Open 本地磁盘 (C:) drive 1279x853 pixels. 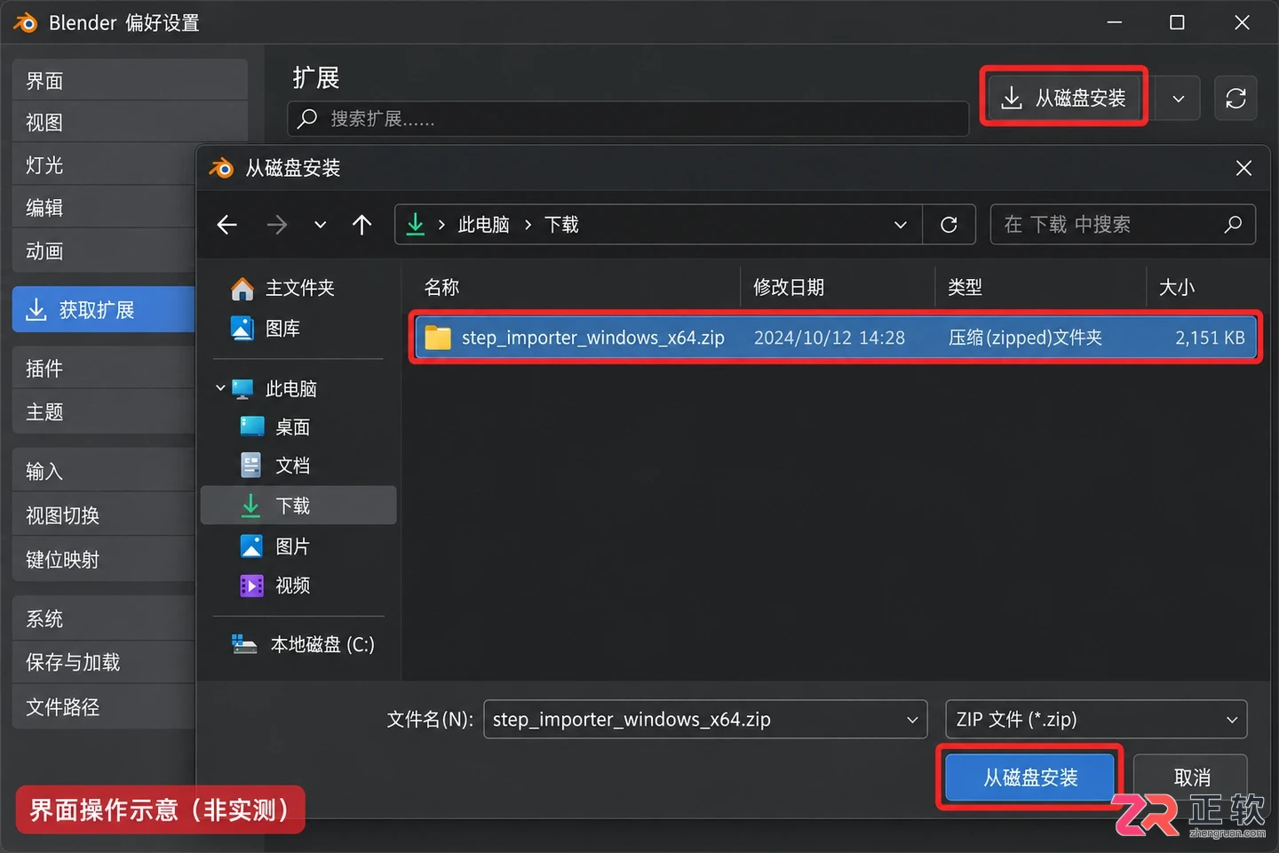(303, 645)
